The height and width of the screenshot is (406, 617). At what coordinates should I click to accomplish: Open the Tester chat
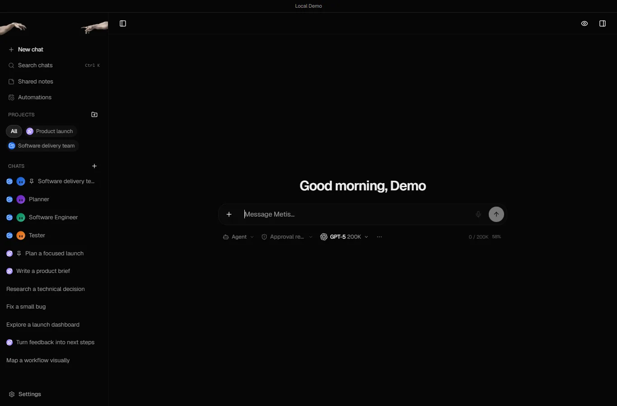54,235
